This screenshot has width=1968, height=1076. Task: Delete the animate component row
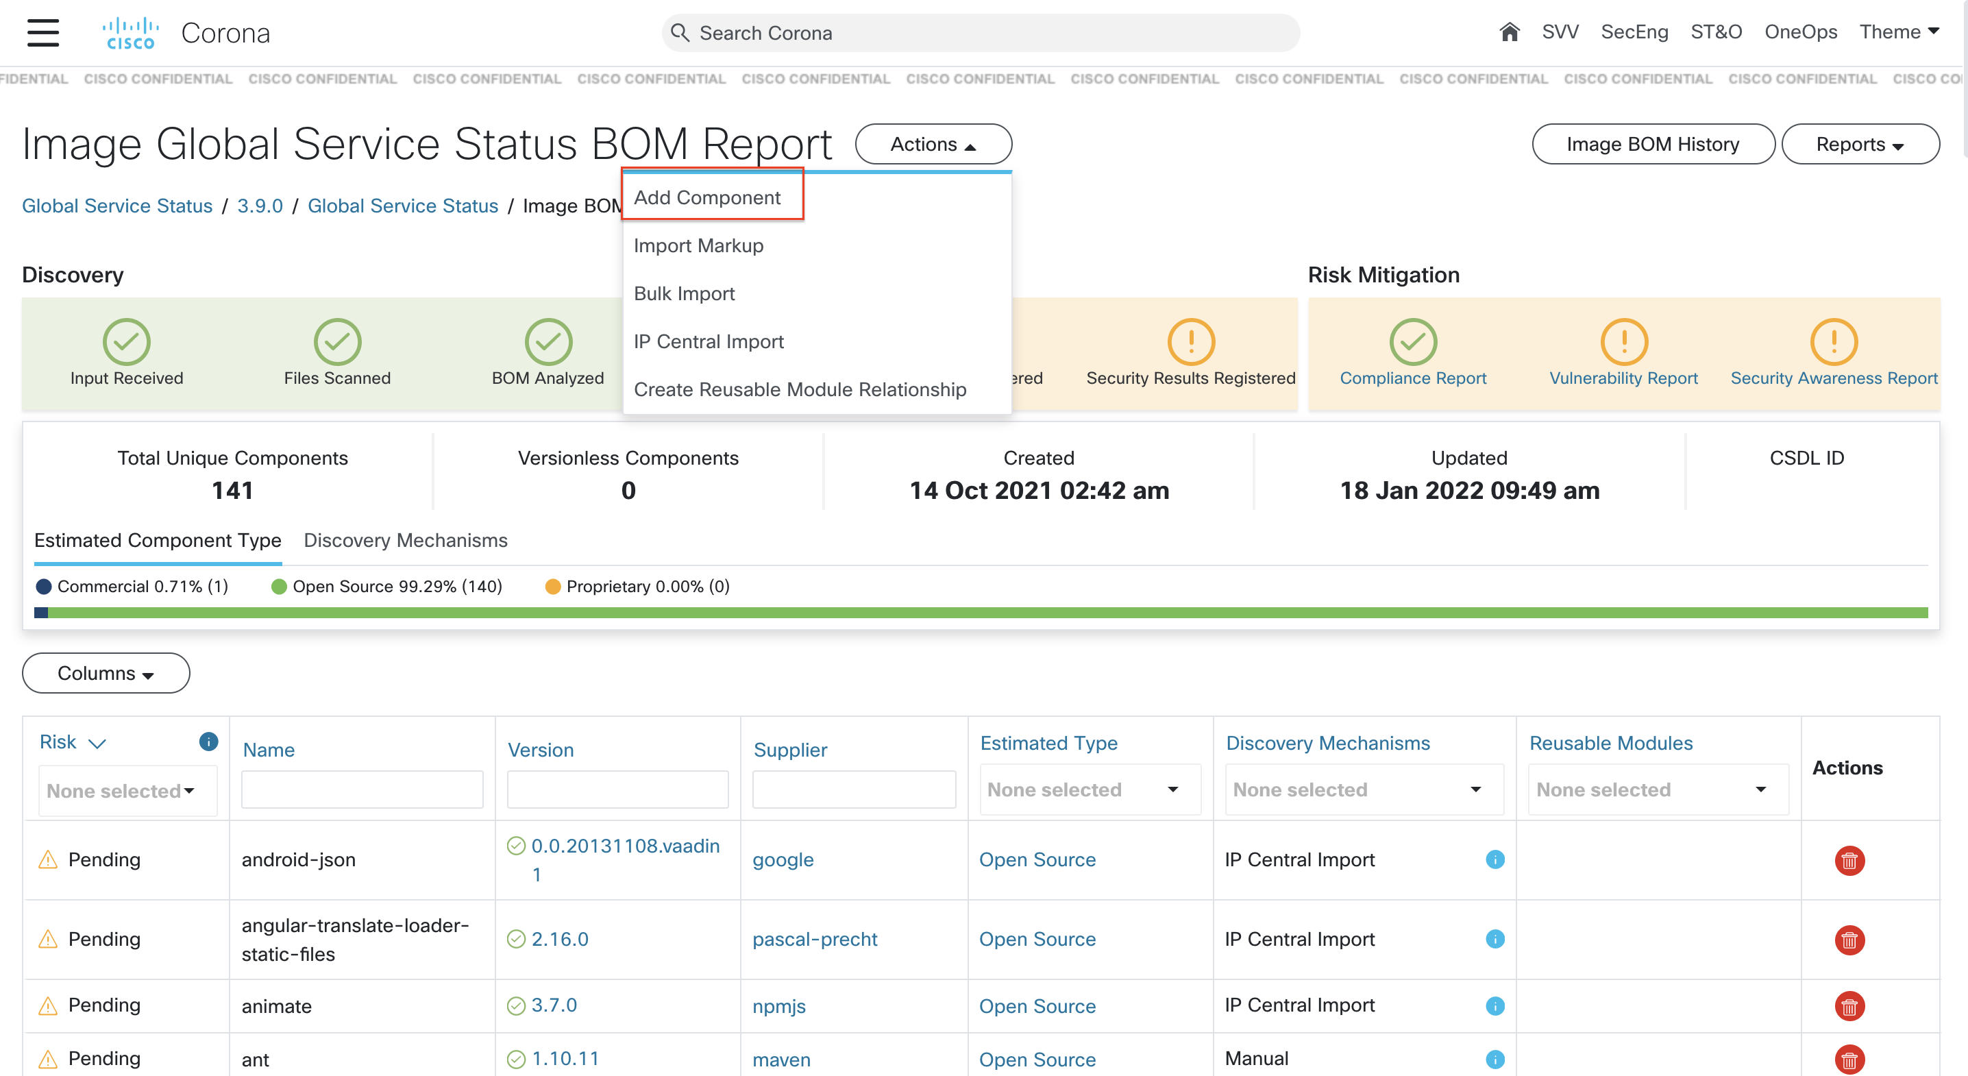pyautogui.click(x=1849, y=1007)
